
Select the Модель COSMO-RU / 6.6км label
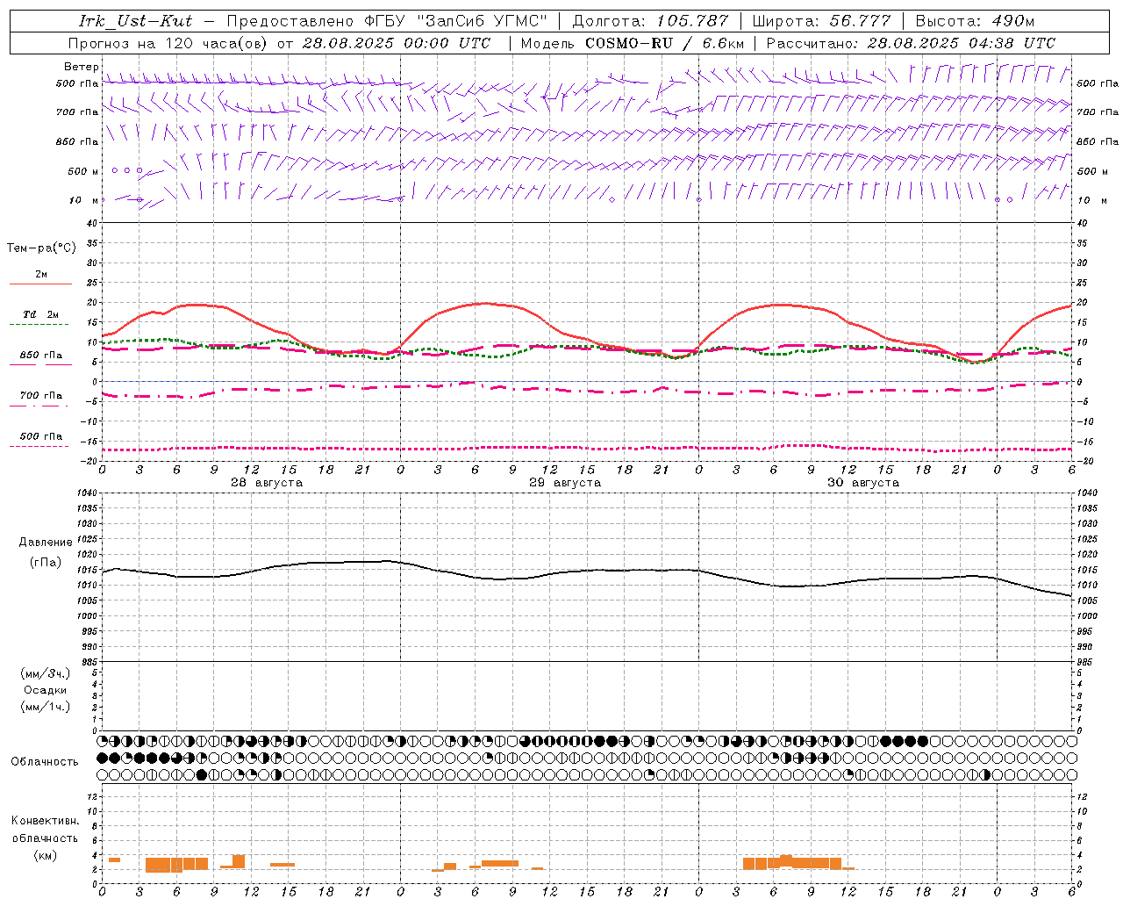point(633,43)
